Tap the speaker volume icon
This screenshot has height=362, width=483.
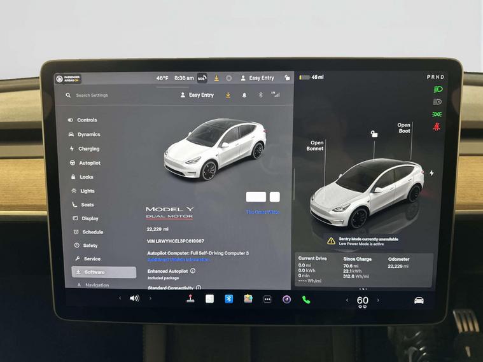[x=134, y=298]
